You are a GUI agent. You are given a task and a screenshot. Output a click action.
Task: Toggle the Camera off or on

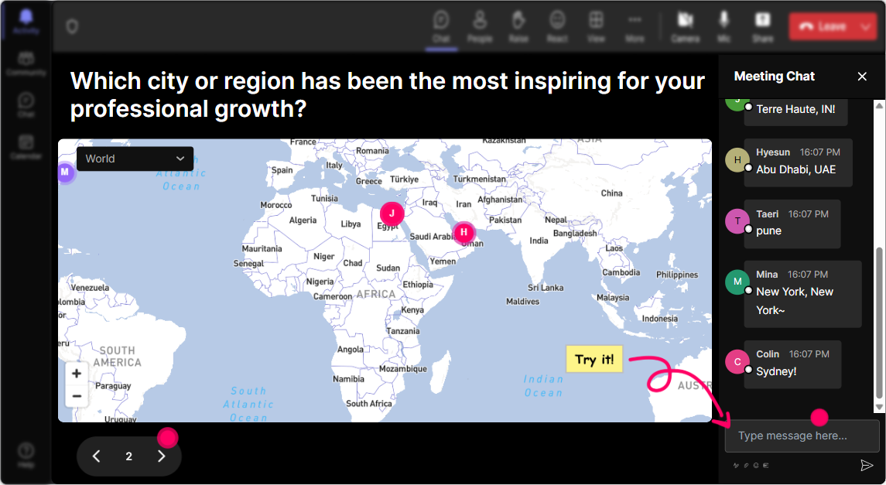[x=686, y=26]
